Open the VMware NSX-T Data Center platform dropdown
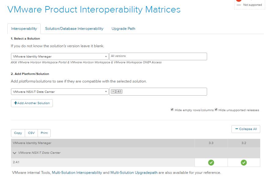The image size is (270, 179). click(x=60, y=92)
